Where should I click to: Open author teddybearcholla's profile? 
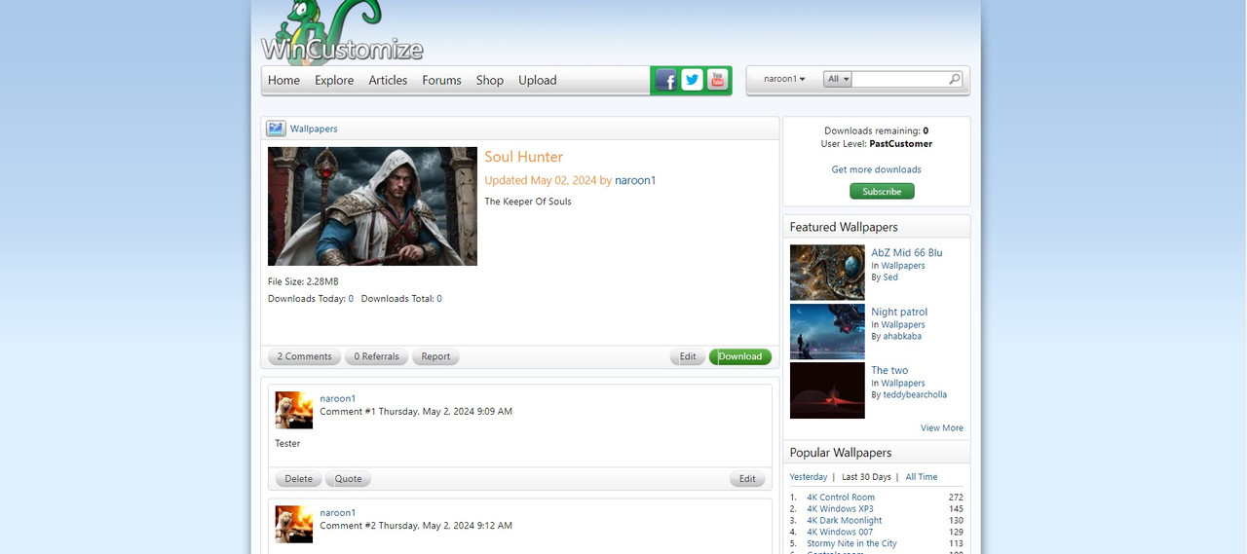click(915, 394)
